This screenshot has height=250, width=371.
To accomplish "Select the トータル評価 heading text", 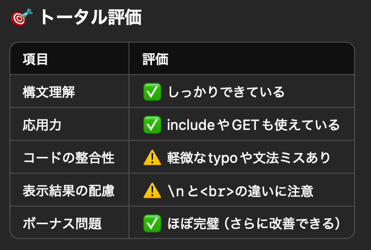I will coord(91,17).
